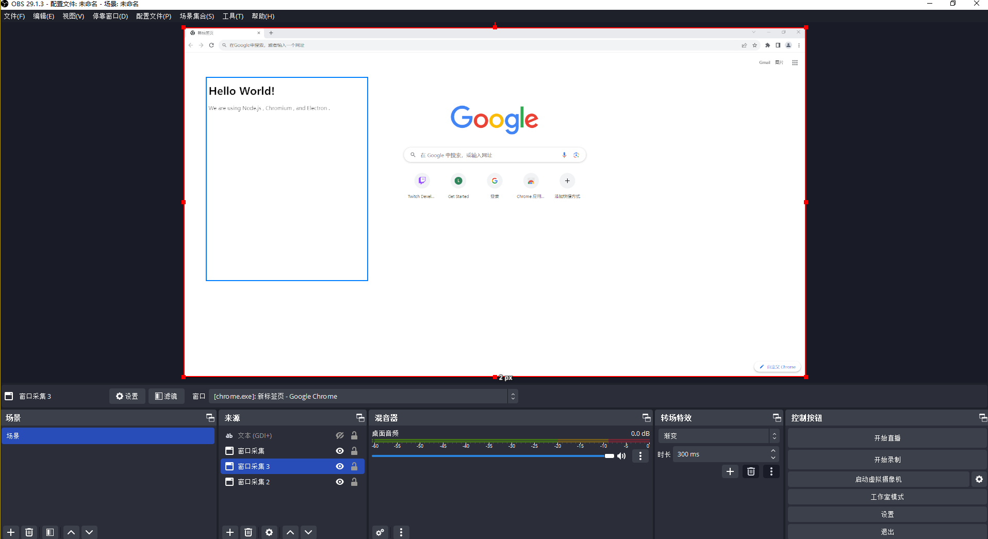
Task: Mute the 桌面音频 speaker icon
Action: tap(620, 456)
